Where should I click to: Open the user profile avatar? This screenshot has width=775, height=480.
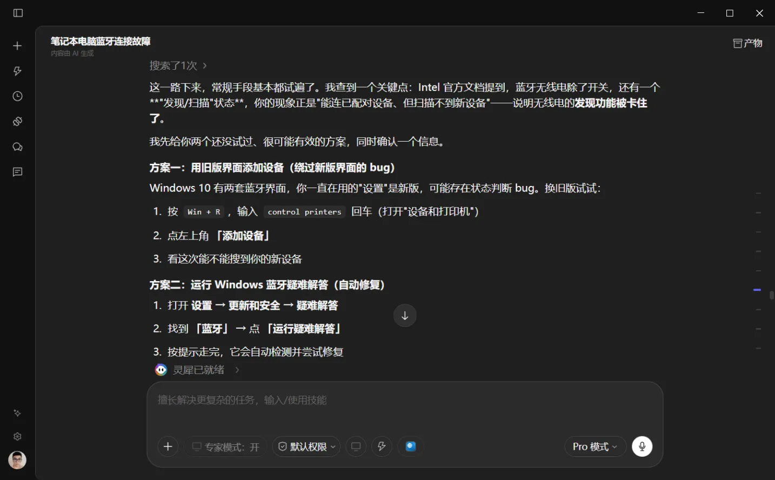point(17,460)
